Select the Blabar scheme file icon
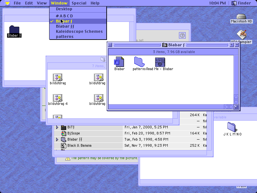The height and width of the screenshot is (193, 257). 119,62
